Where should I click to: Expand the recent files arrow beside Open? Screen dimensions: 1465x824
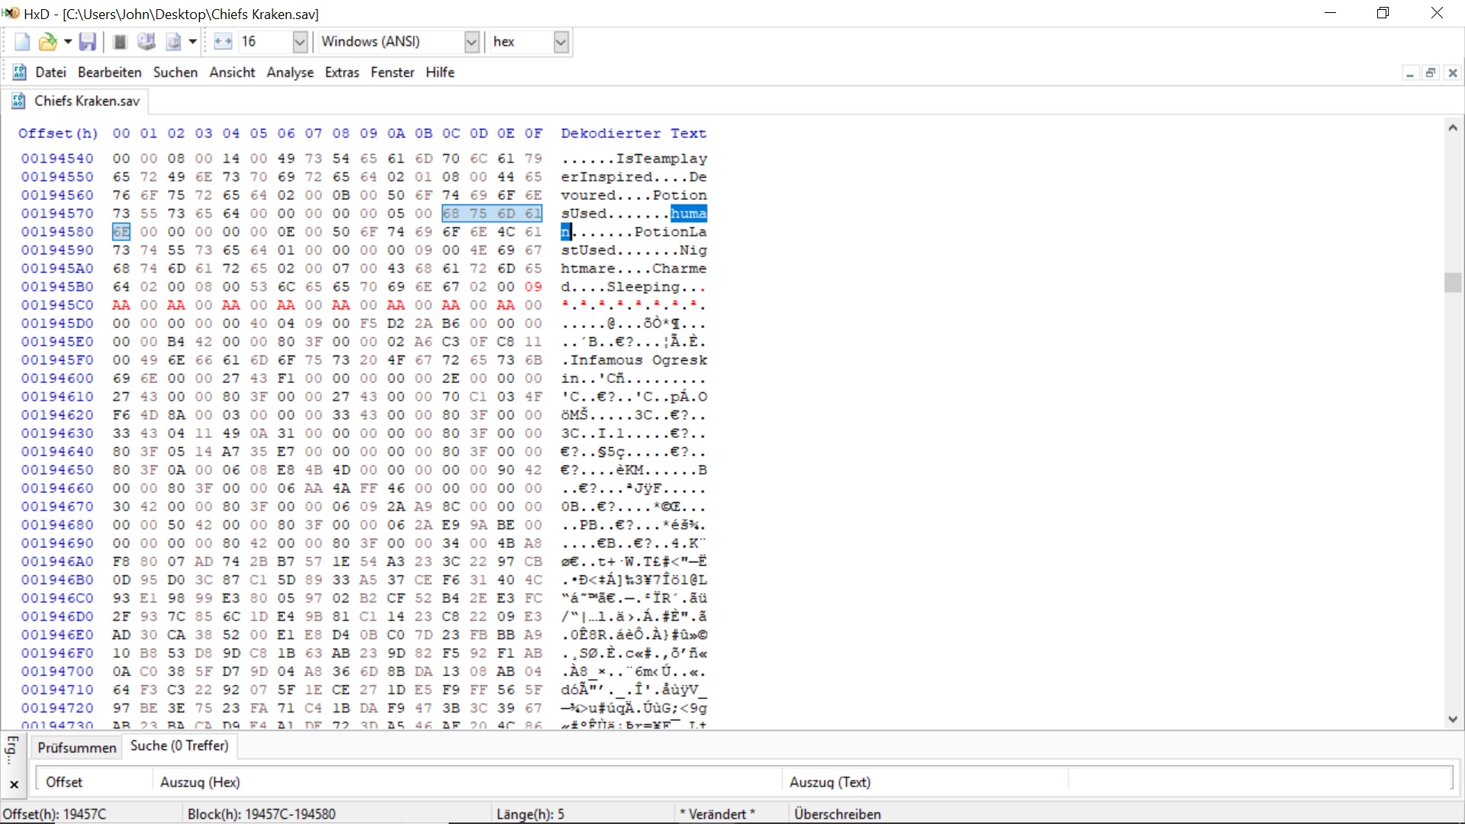pyautogui.click(x=68, y=42)
